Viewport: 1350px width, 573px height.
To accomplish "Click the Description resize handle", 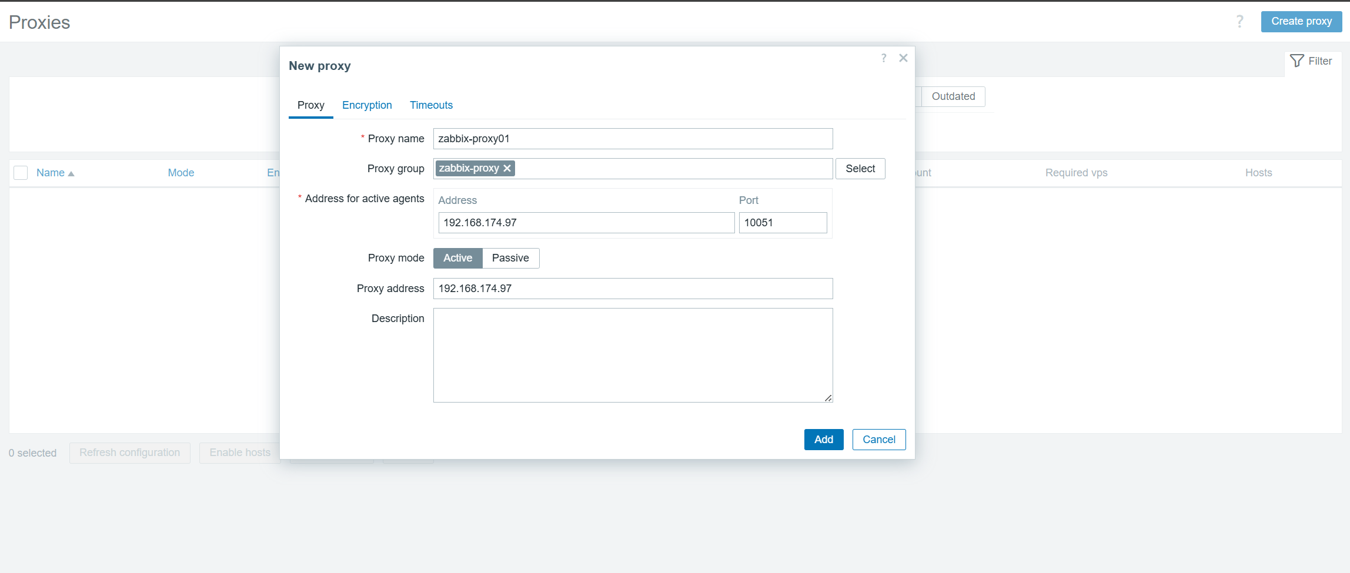I will coord(828,398).
